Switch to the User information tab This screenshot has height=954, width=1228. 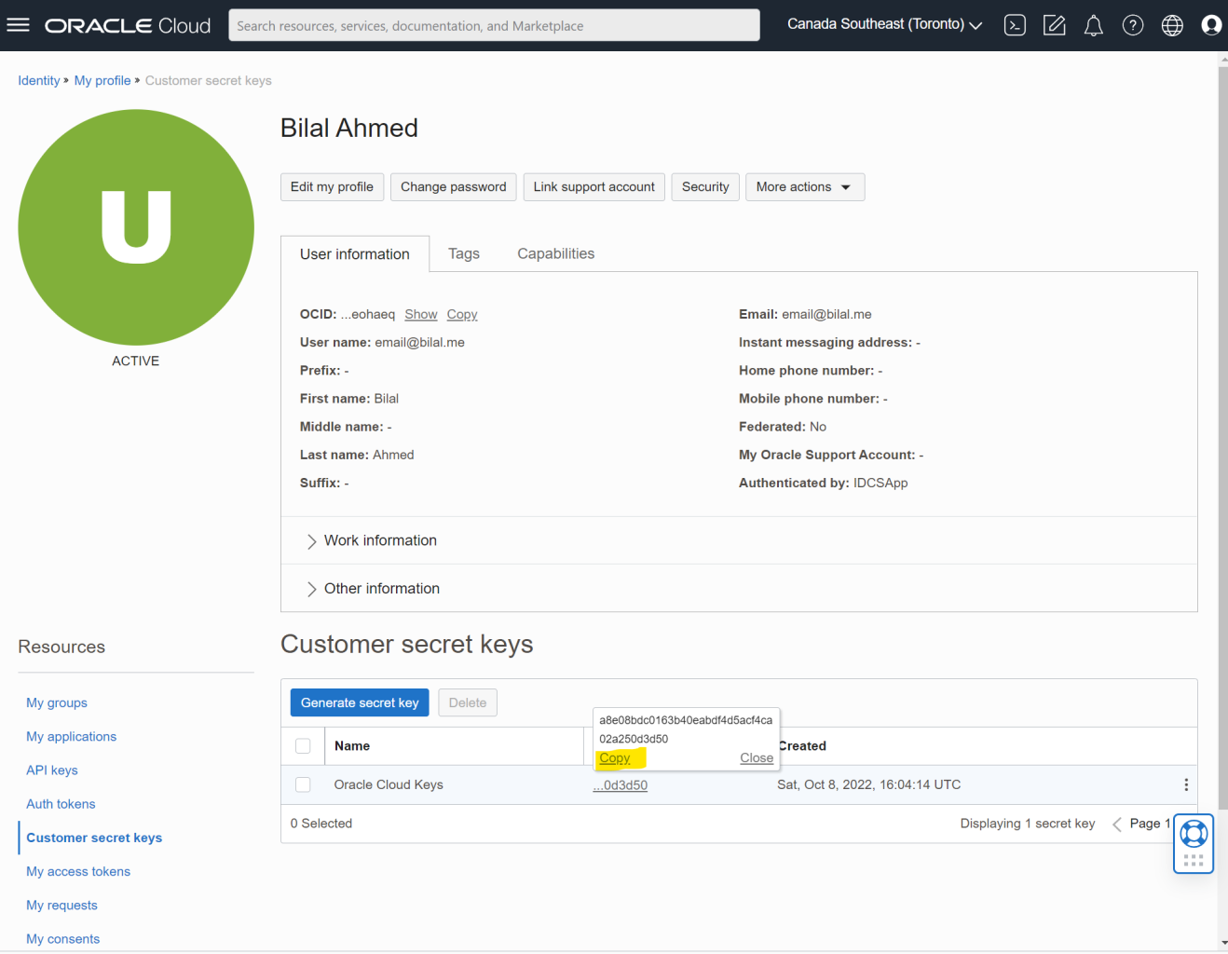tap(355, 254)
